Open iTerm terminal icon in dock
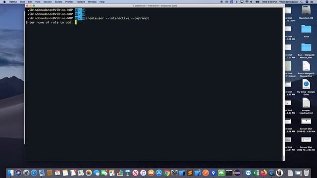 [229, 173]
